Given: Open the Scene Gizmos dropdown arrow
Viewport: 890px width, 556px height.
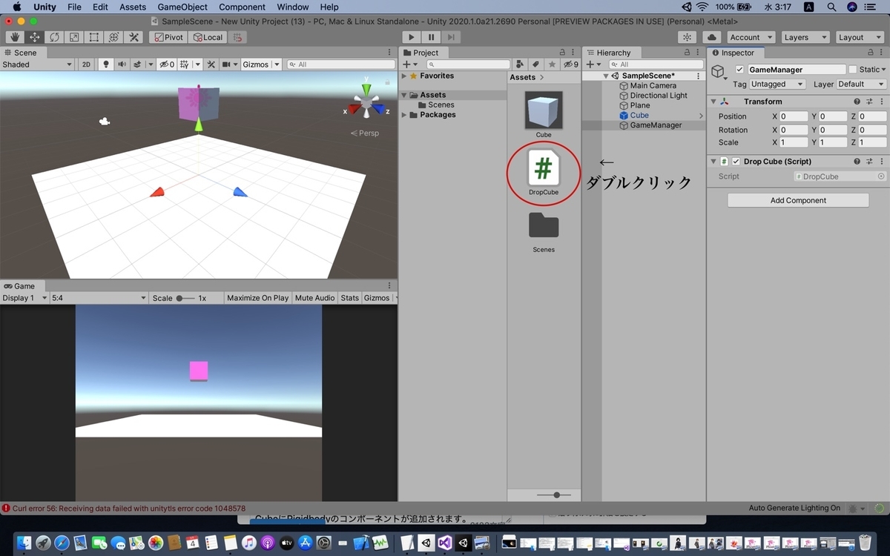Looking at the screenshot, I should [277, 64].
